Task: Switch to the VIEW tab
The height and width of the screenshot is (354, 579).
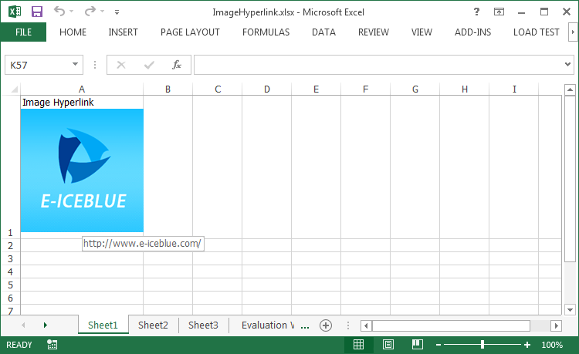Action: 422,32
